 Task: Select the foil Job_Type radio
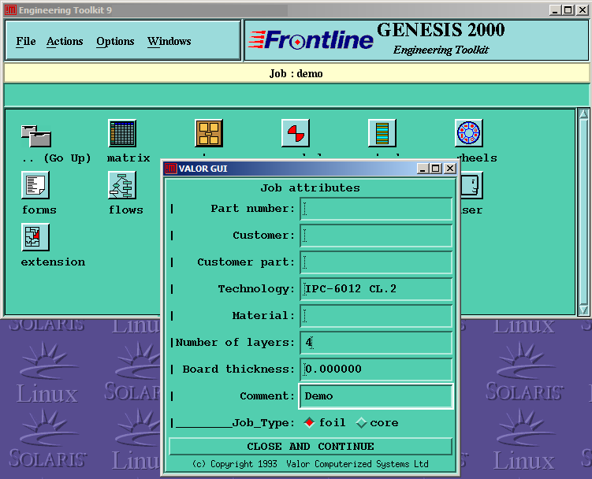tap(309, 423)
